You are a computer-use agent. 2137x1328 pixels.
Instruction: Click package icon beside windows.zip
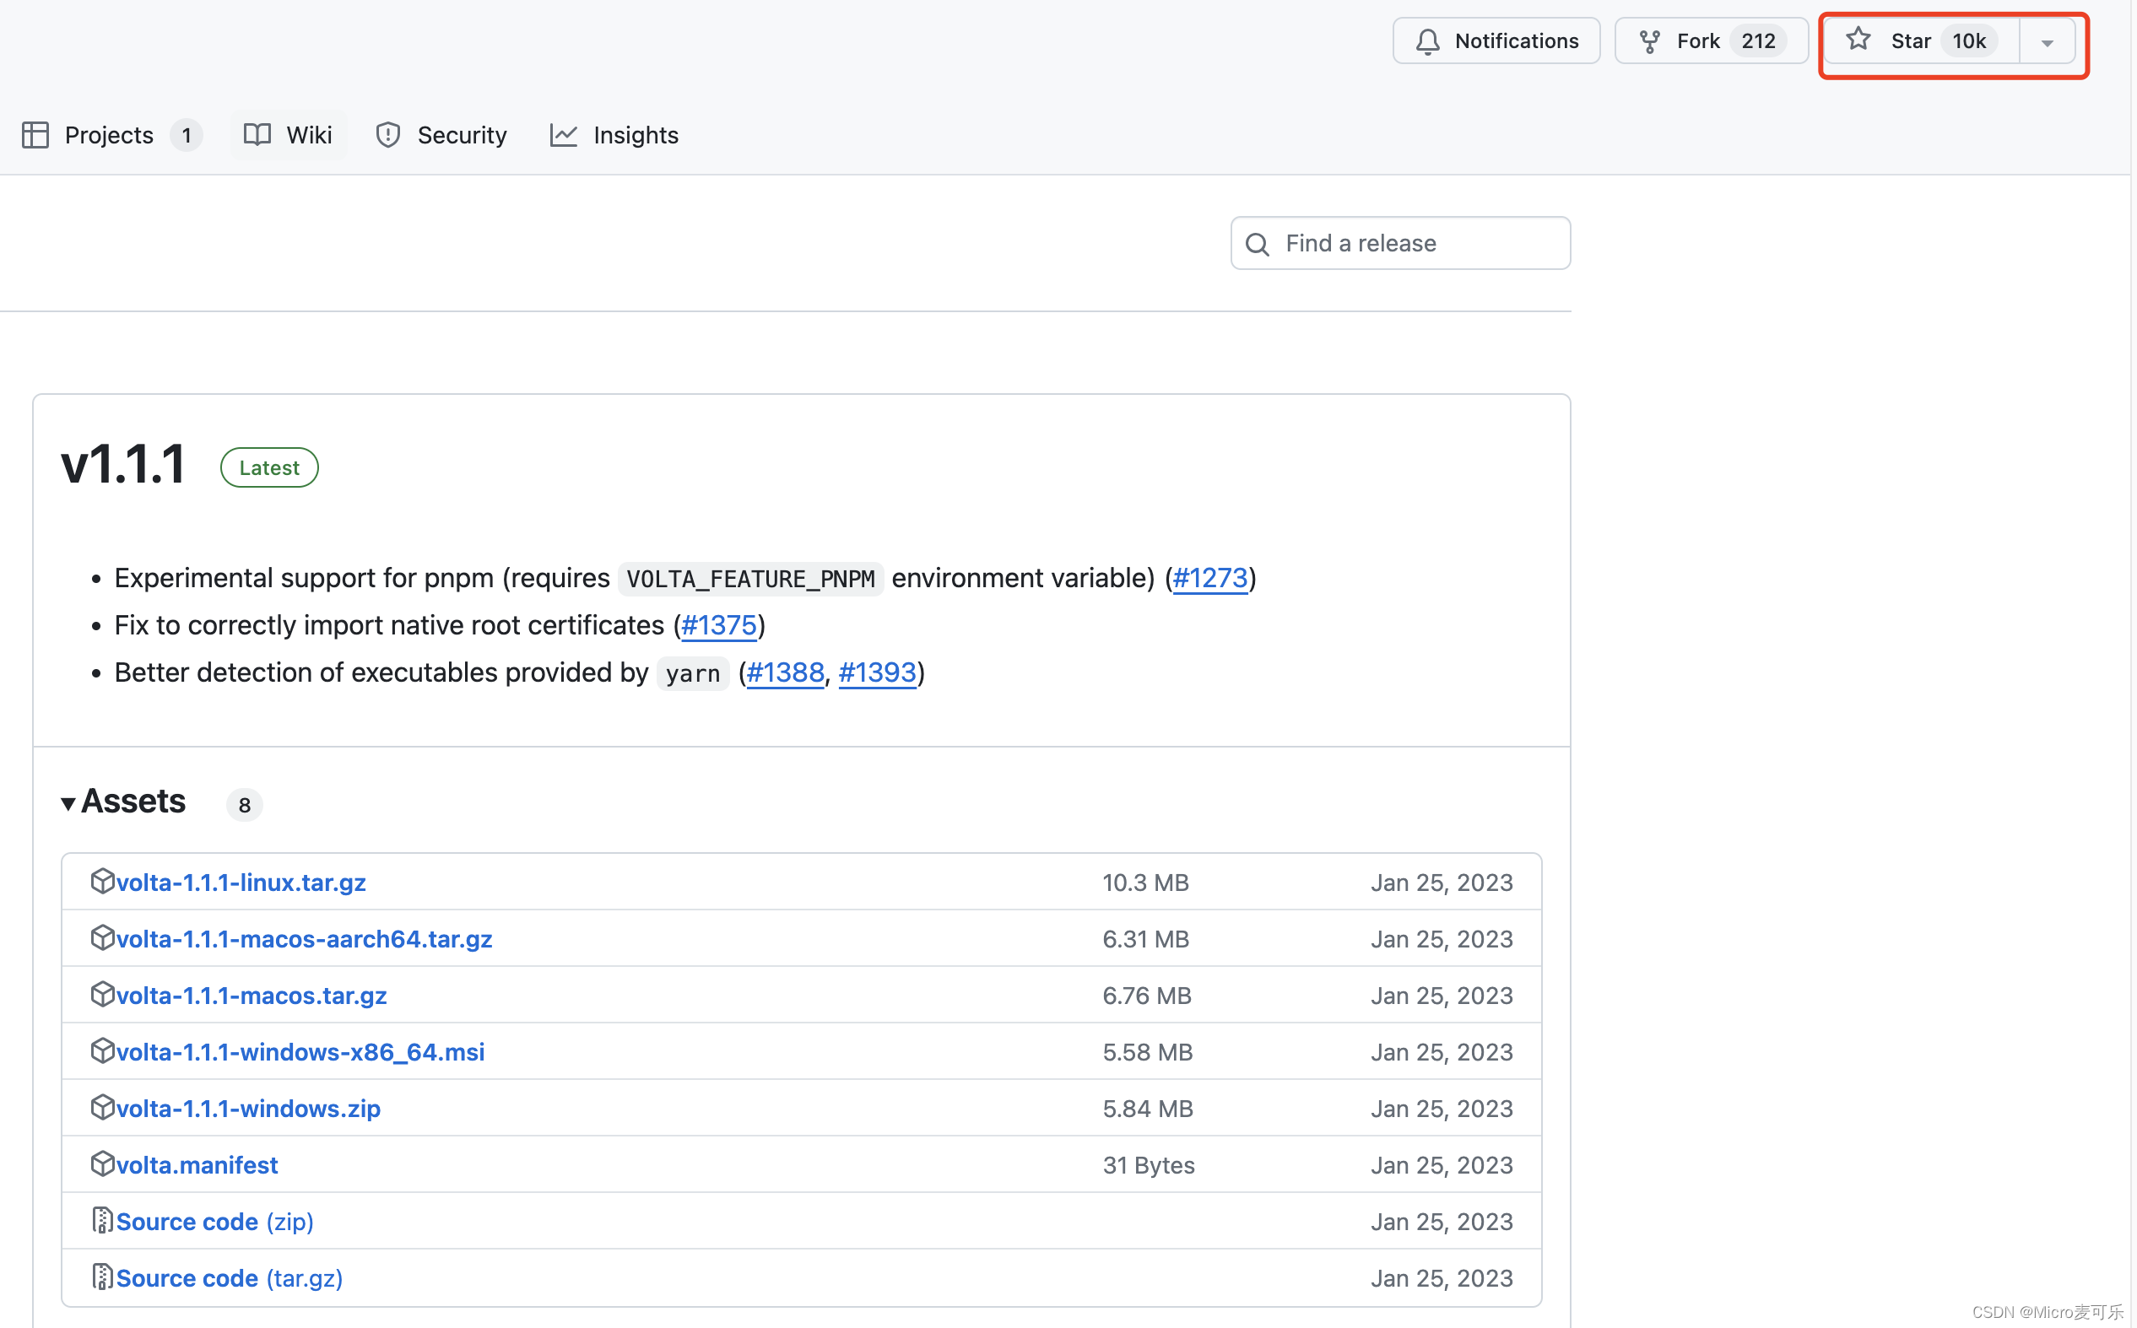point(103,1107)
